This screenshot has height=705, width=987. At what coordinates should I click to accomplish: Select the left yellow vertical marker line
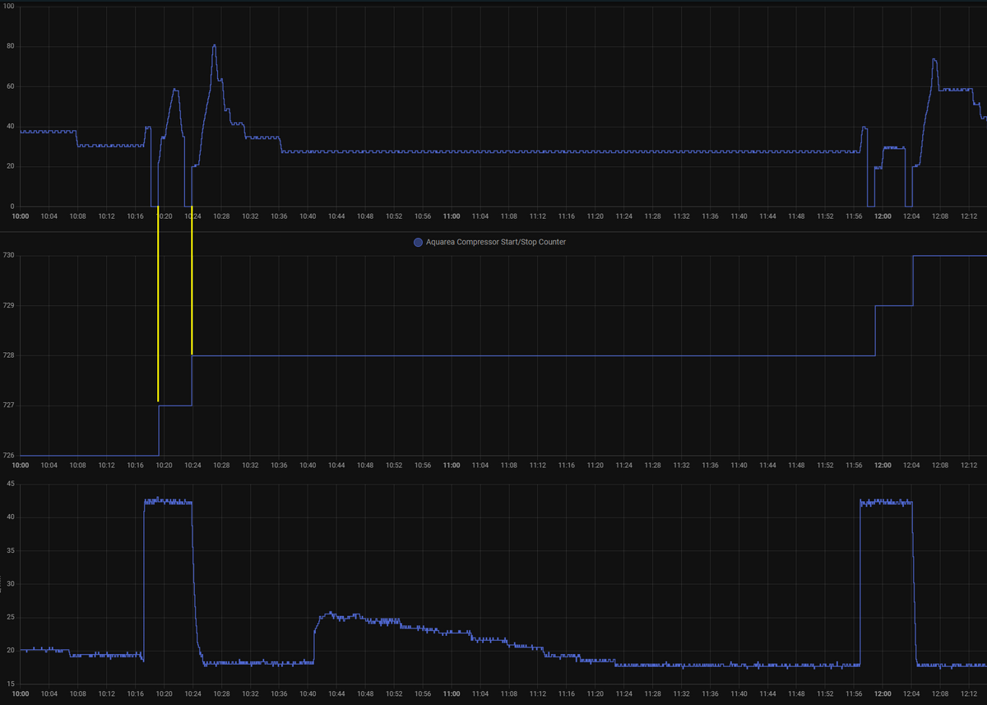[158, 304]
